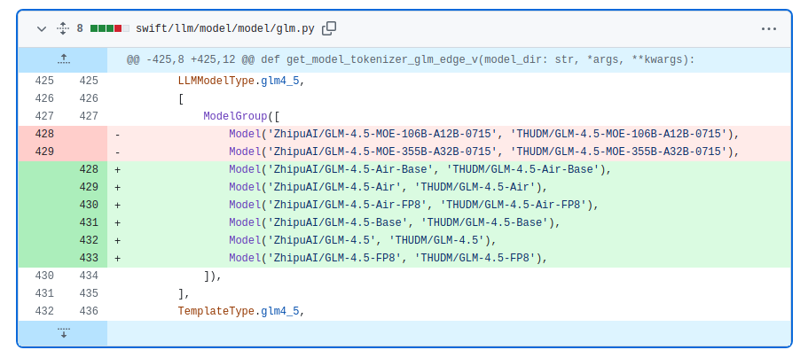The image size is (808, 350).
Task: Click old line number 425
Action: coord(44,81)
